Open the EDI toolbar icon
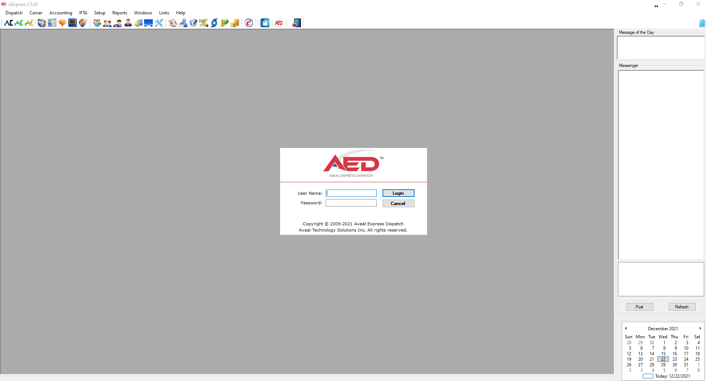Viewport: 706px width, 381px height. click(72, 23)
